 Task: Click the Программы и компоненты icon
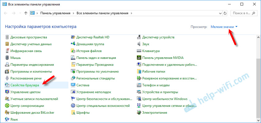tap(7, 72)
